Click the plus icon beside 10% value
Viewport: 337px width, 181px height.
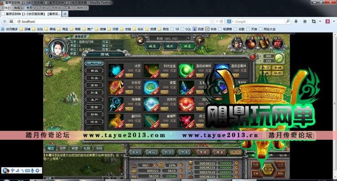pos(181,165)
